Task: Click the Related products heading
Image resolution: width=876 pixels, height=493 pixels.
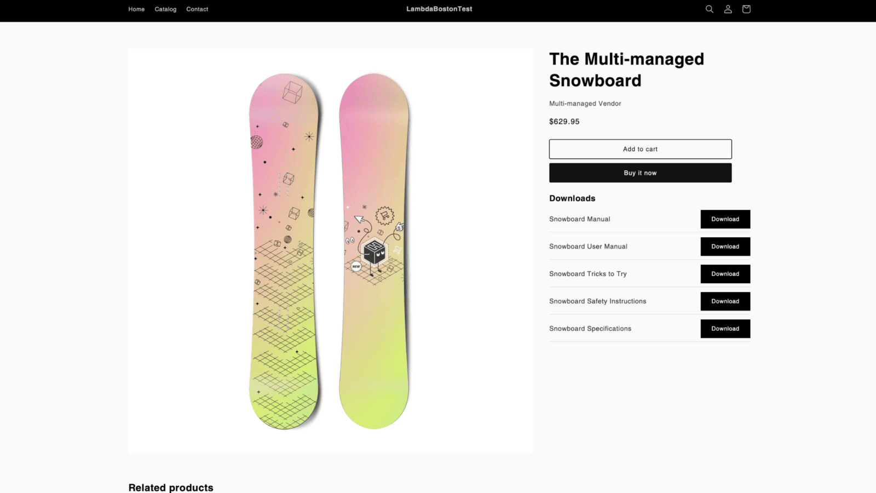Action: pos(171,487)
